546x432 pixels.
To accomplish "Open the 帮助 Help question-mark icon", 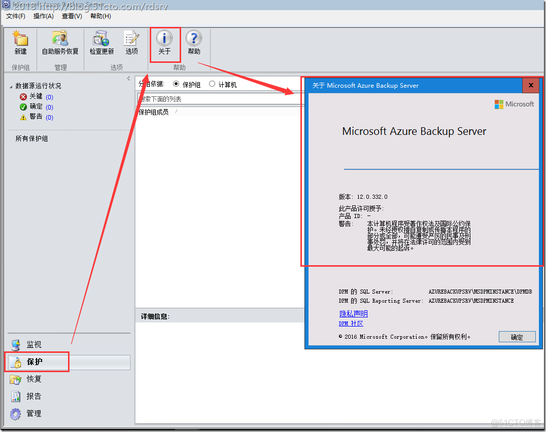I will (194, 38).
